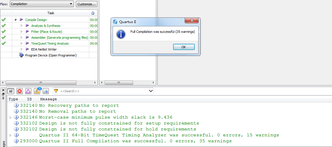
Task: Click info icon of the No Removal paths message
Action: (16, 111)
